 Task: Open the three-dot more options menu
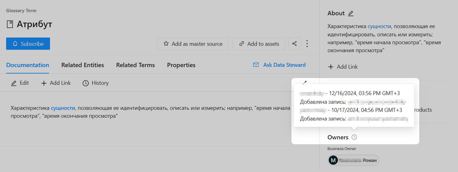(x=307, y=44)
